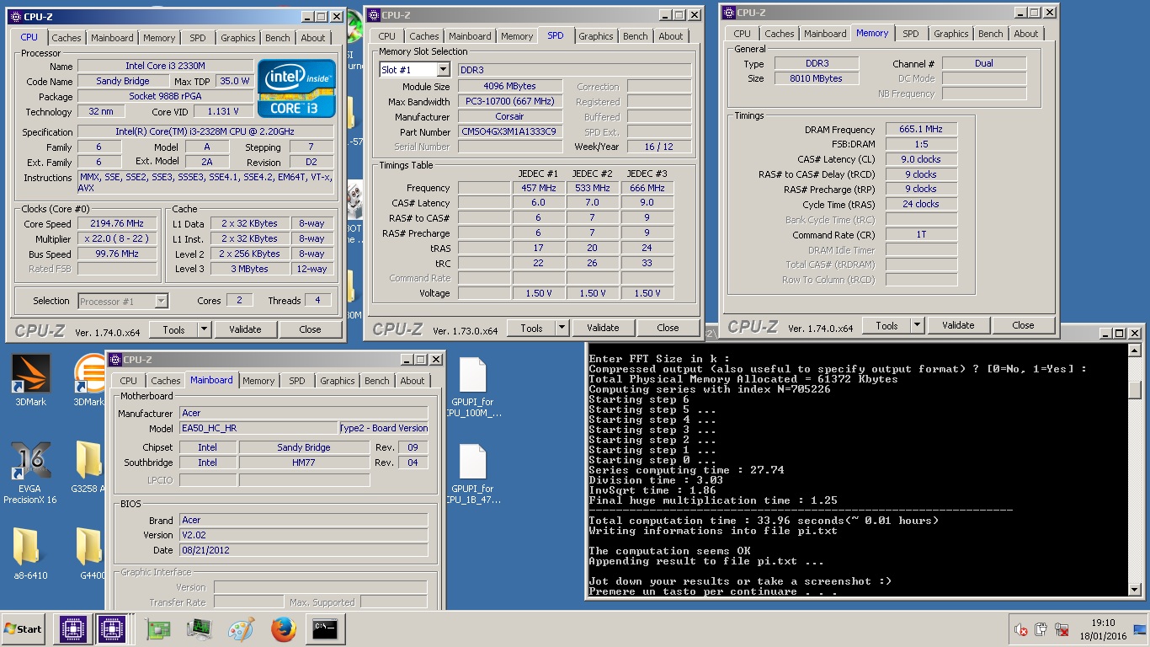
Task: Open the 3DMark desktop shortcut with label
Action: click(31, 380)
